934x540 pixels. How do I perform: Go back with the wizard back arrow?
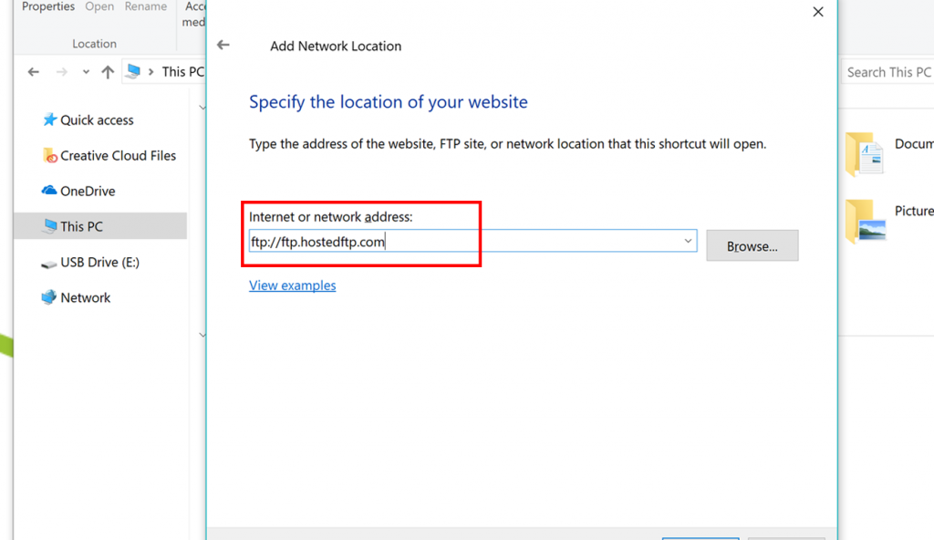pos(223,45)
